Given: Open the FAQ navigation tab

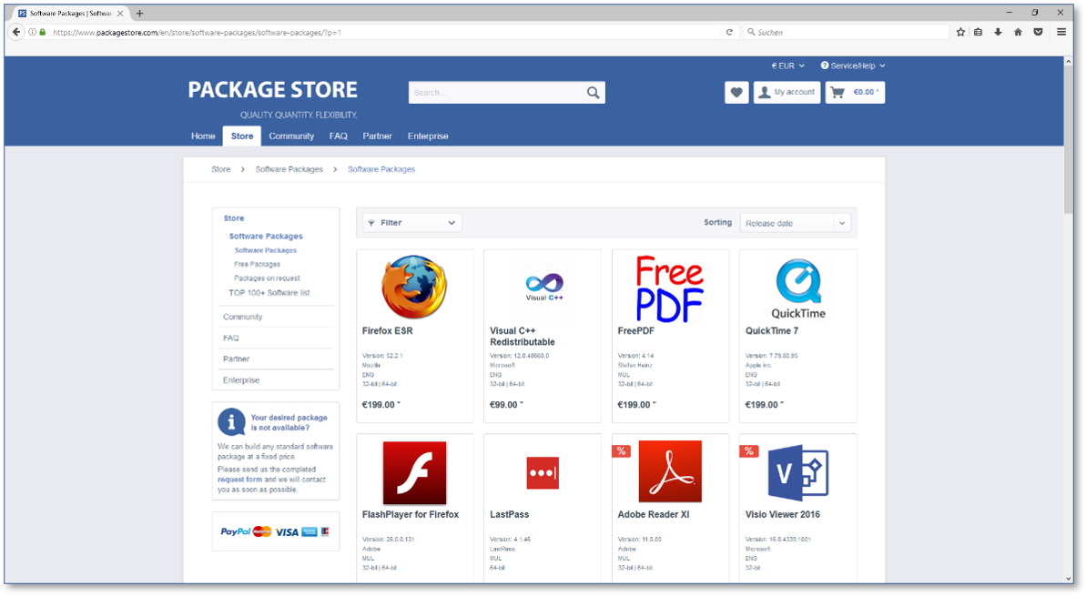Looking at the screenshot, I should (339, 136).
